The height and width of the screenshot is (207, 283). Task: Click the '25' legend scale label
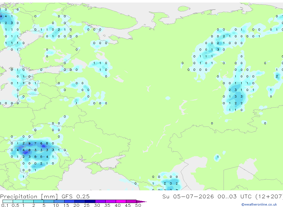pyautogui.click(x=87, y=205)
